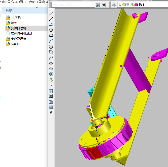Activate the Spline curve tool

tap(51, 58)
